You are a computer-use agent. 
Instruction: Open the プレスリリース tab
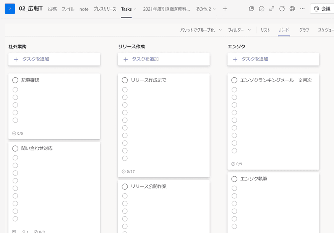click(x=105, y=9)
